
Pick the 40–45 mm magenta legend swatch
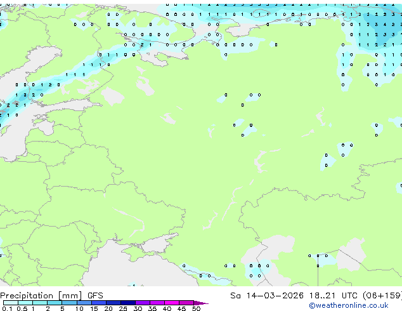[172, 303]
